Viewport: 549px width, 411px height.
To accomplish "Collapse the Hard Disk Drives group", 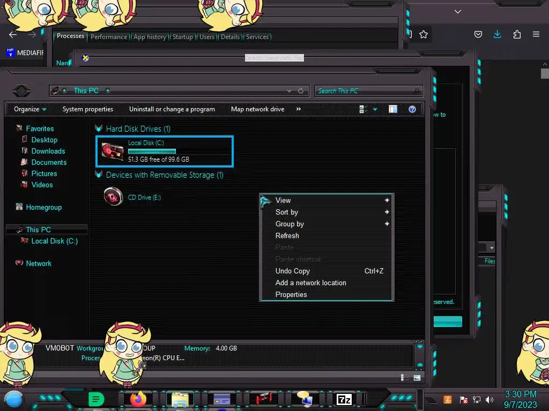I will 99,128.
